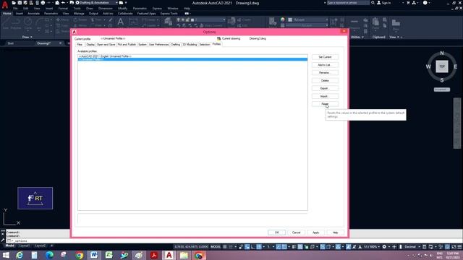Select the Line tool in the ribbon

6,24
